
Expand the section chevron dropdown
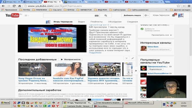point(127,58)
